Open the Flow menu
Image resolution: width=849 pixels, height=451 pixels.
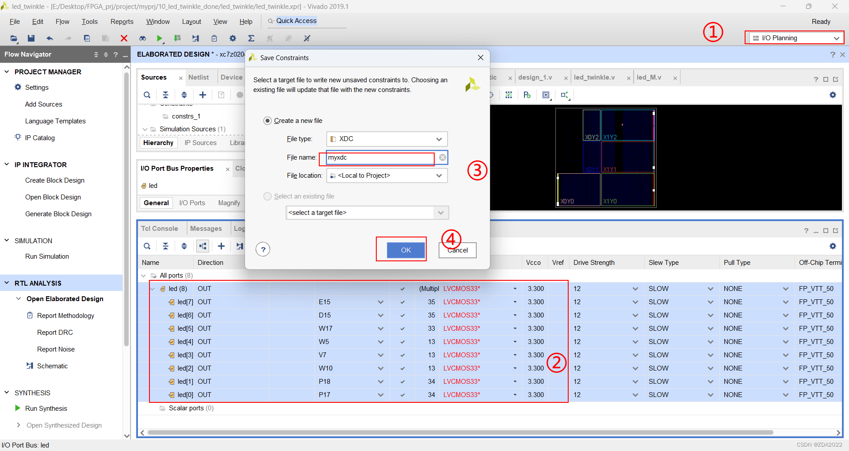62,22
